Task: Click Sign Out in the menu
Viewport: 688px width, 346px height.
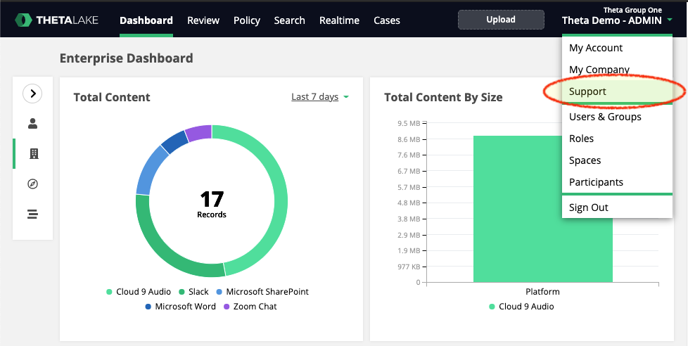Action: [617, 207]
